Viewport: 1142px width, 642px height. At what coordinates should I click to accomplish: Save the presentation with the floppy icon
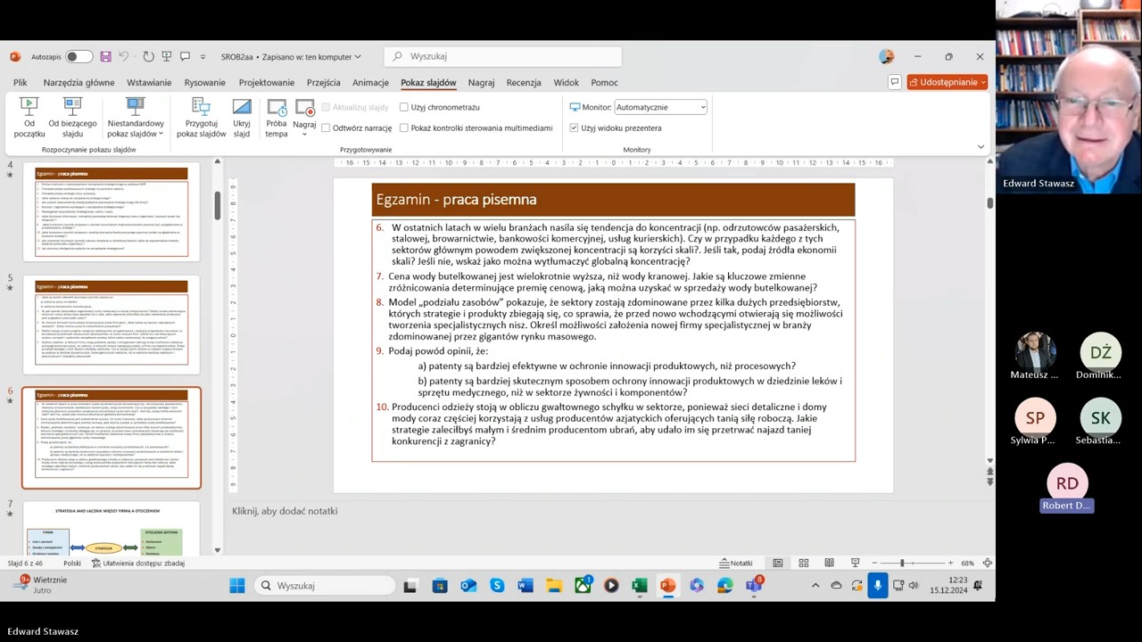[105, 57]
